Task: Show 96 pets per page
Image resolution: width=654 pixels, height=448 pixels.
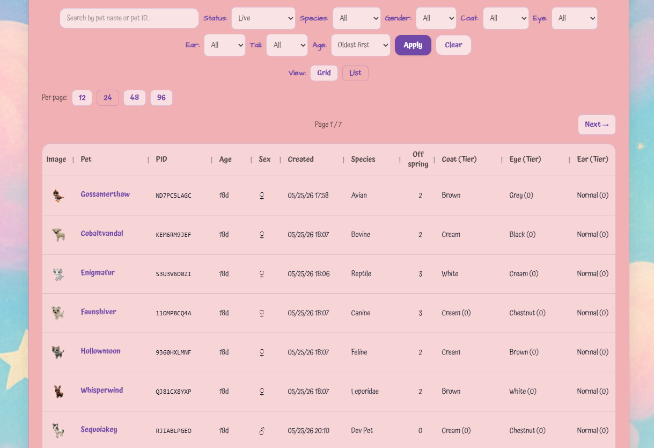Action: [x=161, y=98]
